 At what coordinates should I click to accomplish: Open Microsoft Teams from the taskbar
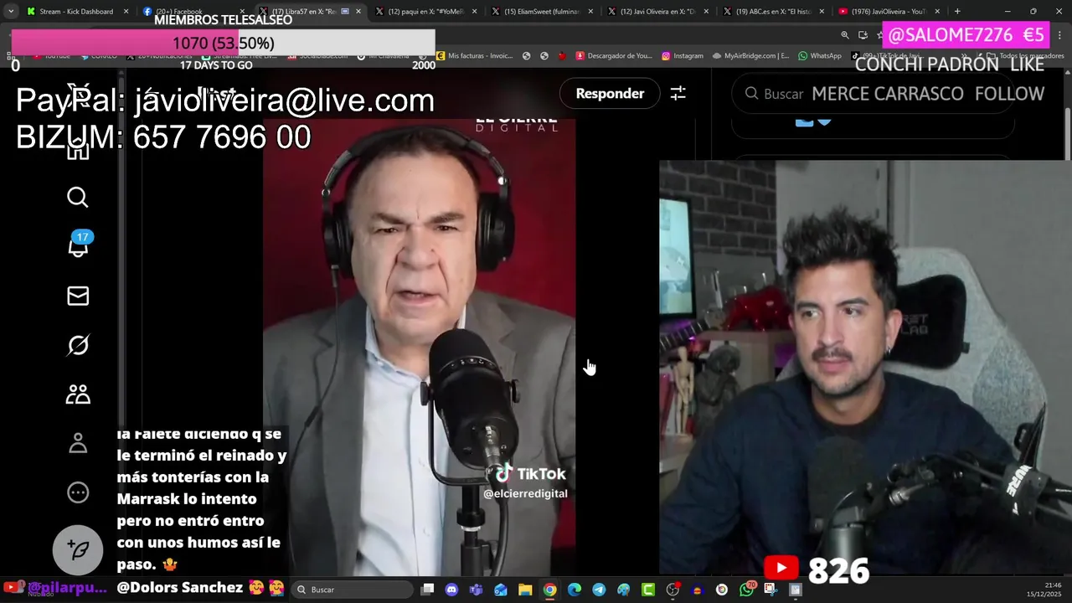(477, 590)
